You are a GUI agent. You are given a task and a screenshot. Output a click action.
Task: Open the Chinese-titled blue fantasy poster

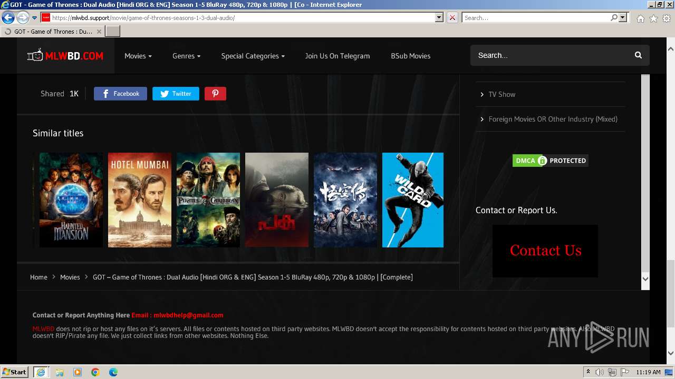click(345, 200)
